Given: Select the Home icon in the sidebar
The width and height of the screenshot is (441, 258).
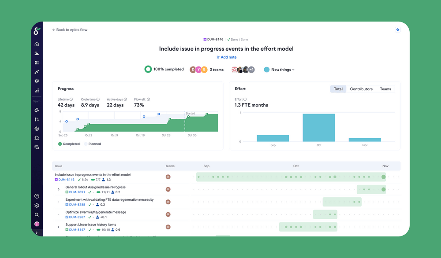Looking at the screenshot, I should pyautogui.click(x=37, y=44).
